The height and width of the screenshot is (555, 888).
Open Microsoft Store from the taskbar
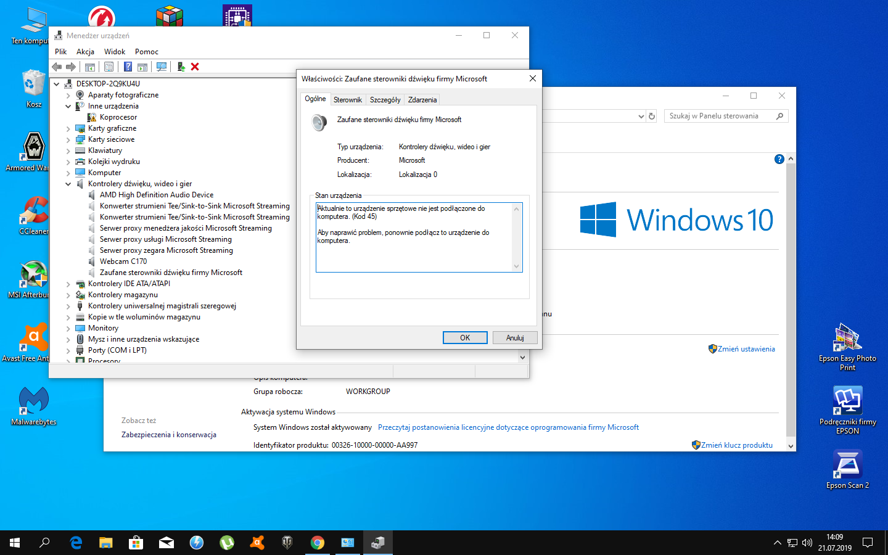point(136,543)
